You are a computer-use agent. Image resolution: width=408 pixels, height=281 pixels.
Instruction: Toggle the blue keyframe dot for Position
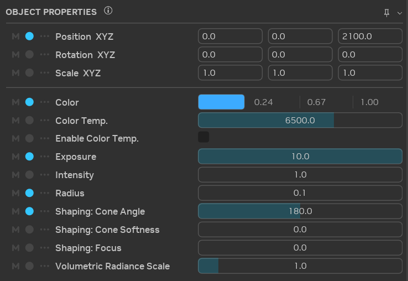pos(29,37)
